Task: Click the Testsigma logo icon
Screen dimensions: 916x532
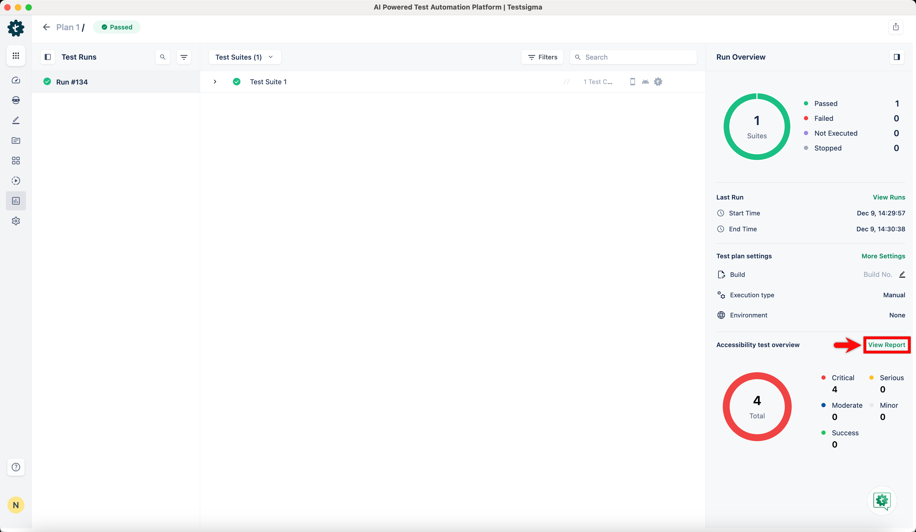Action: [16, 28]
